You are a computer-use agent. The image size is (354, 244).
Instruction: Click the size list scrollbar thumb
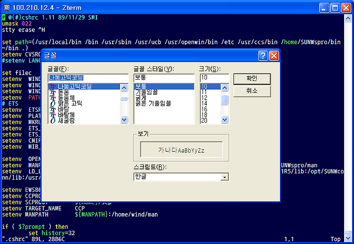[224, 100]
